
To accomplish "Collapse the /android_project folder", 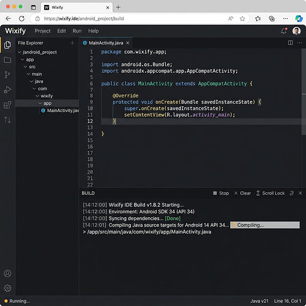I will 20,52.
